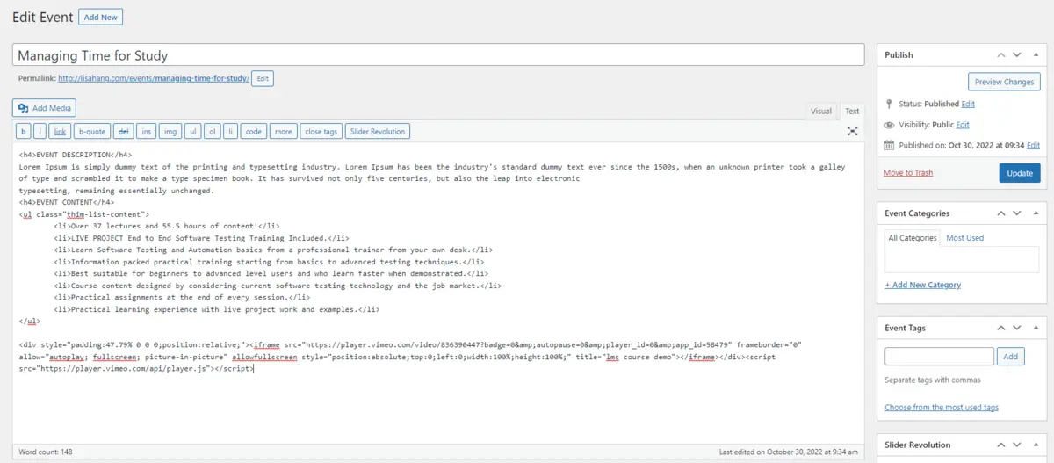Switch editor to Text tab
This screenshot has width=1054, height=463.
[852, 112]
